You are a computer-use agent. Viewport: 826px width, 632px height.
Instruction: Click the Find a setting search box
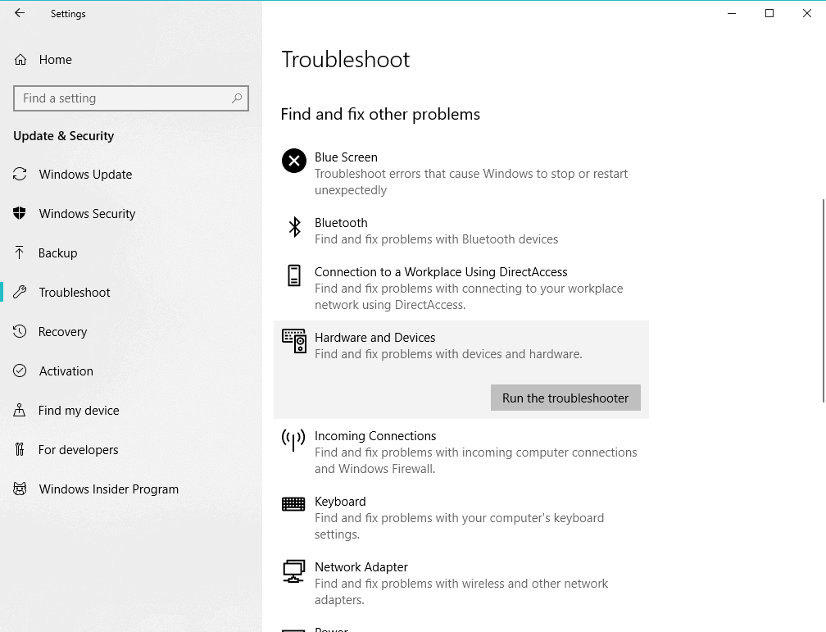coord(130,98)
